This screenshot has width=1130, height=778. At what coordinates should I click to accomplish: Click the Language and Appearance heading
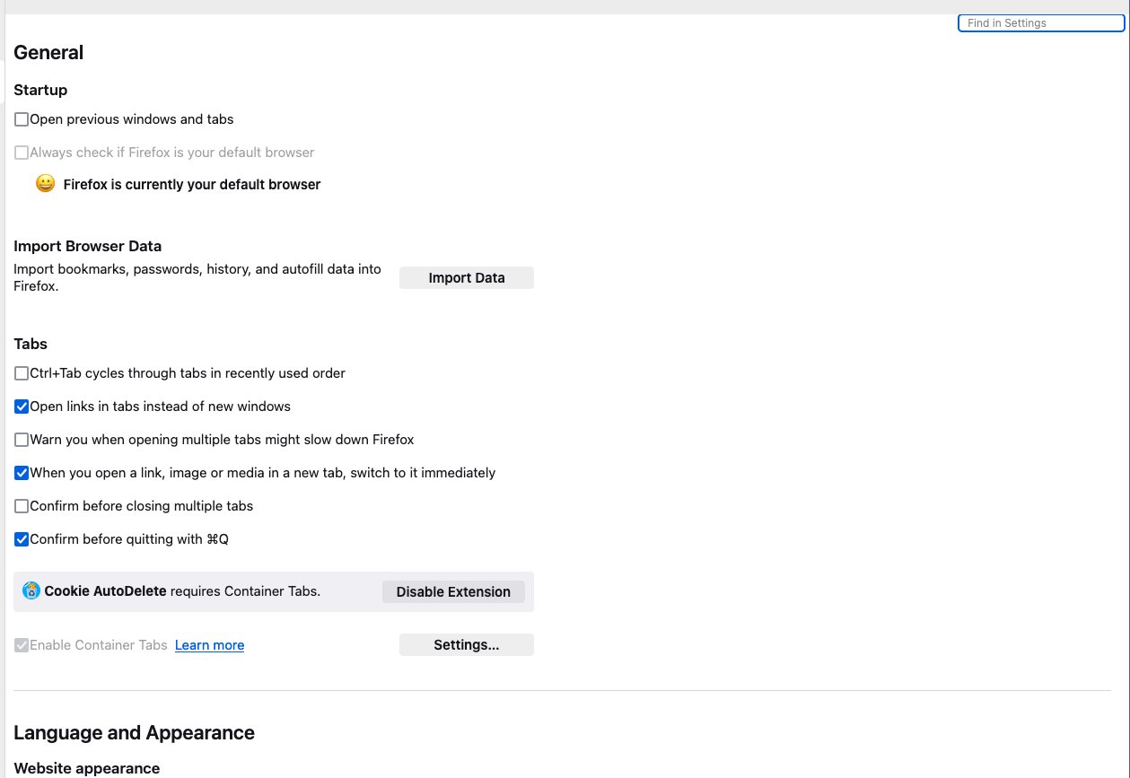134,733
